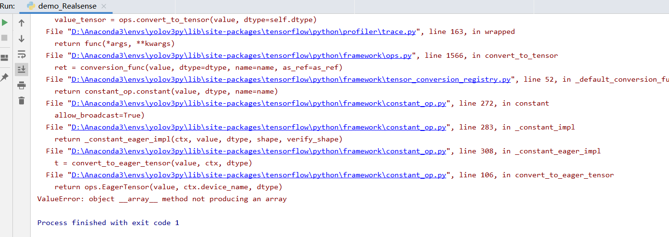This screenshot has width=669, height=237.
Task: Click the ValueError message line
Action: click(x=162, y=199)
